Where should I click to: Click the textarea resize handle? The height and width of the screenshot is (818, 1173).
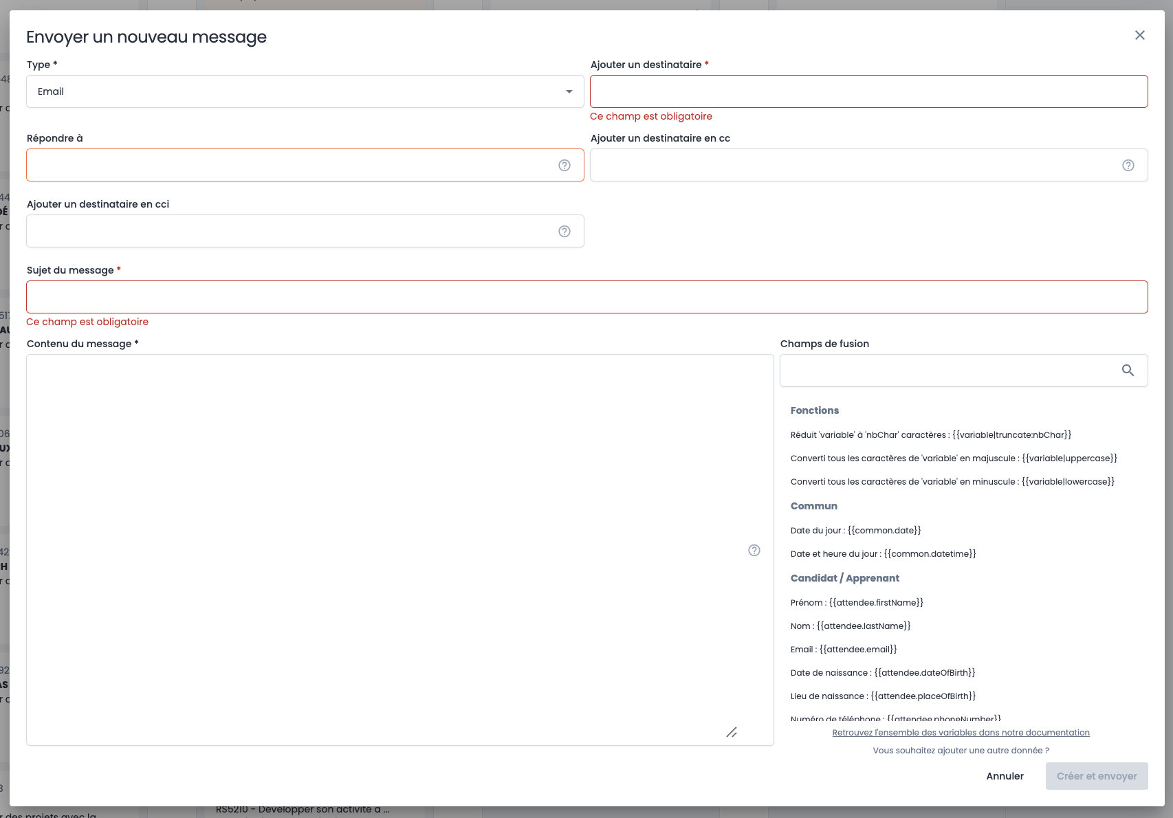pyautogui.click(x=732, y=733)
